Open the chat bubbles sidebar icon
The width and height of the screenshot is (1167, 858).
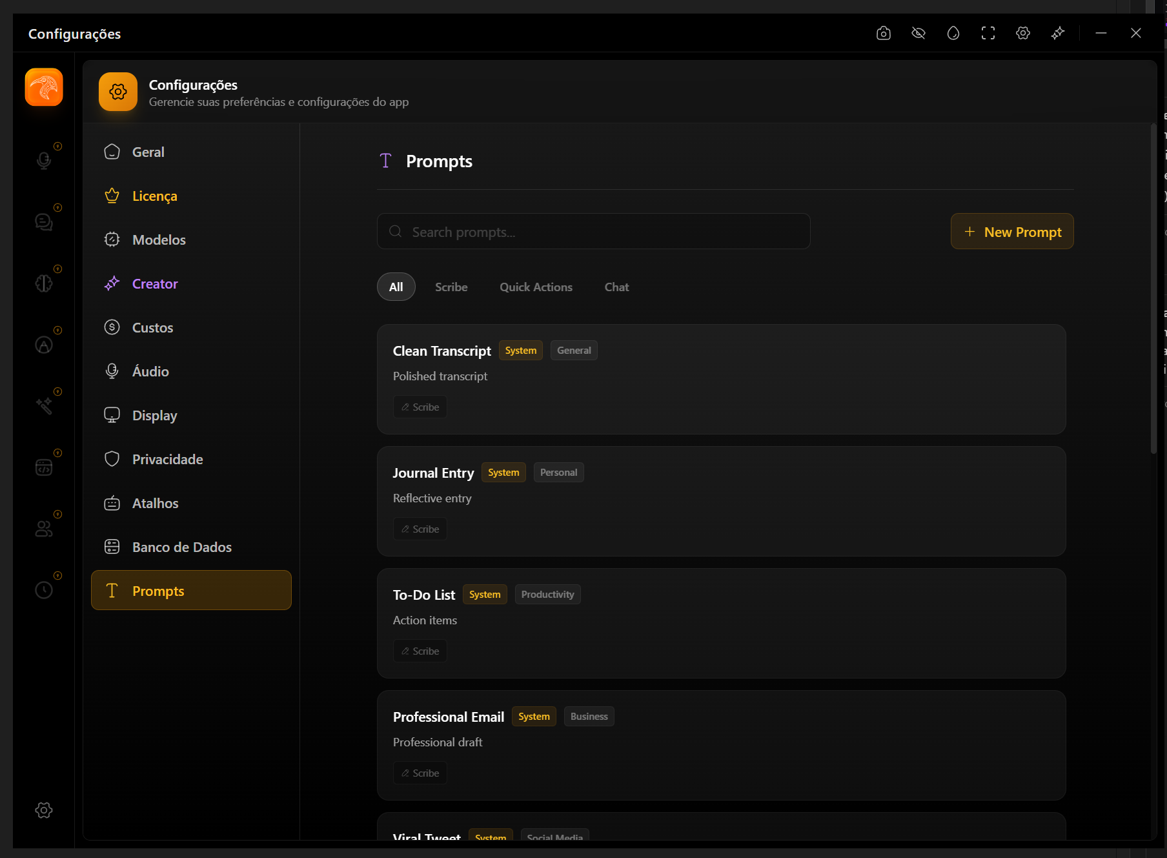click(x=44, y=221)
